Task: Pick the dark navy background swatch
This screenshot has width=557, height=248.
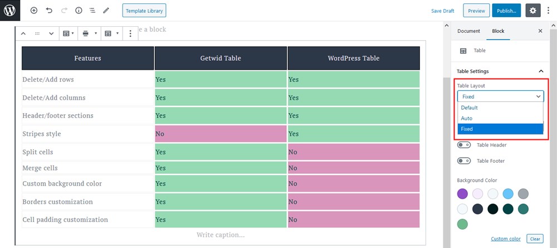Action: [x=478, y=209]
